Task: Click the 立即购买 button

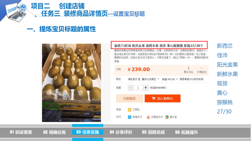Action: [x=130, y=98]
